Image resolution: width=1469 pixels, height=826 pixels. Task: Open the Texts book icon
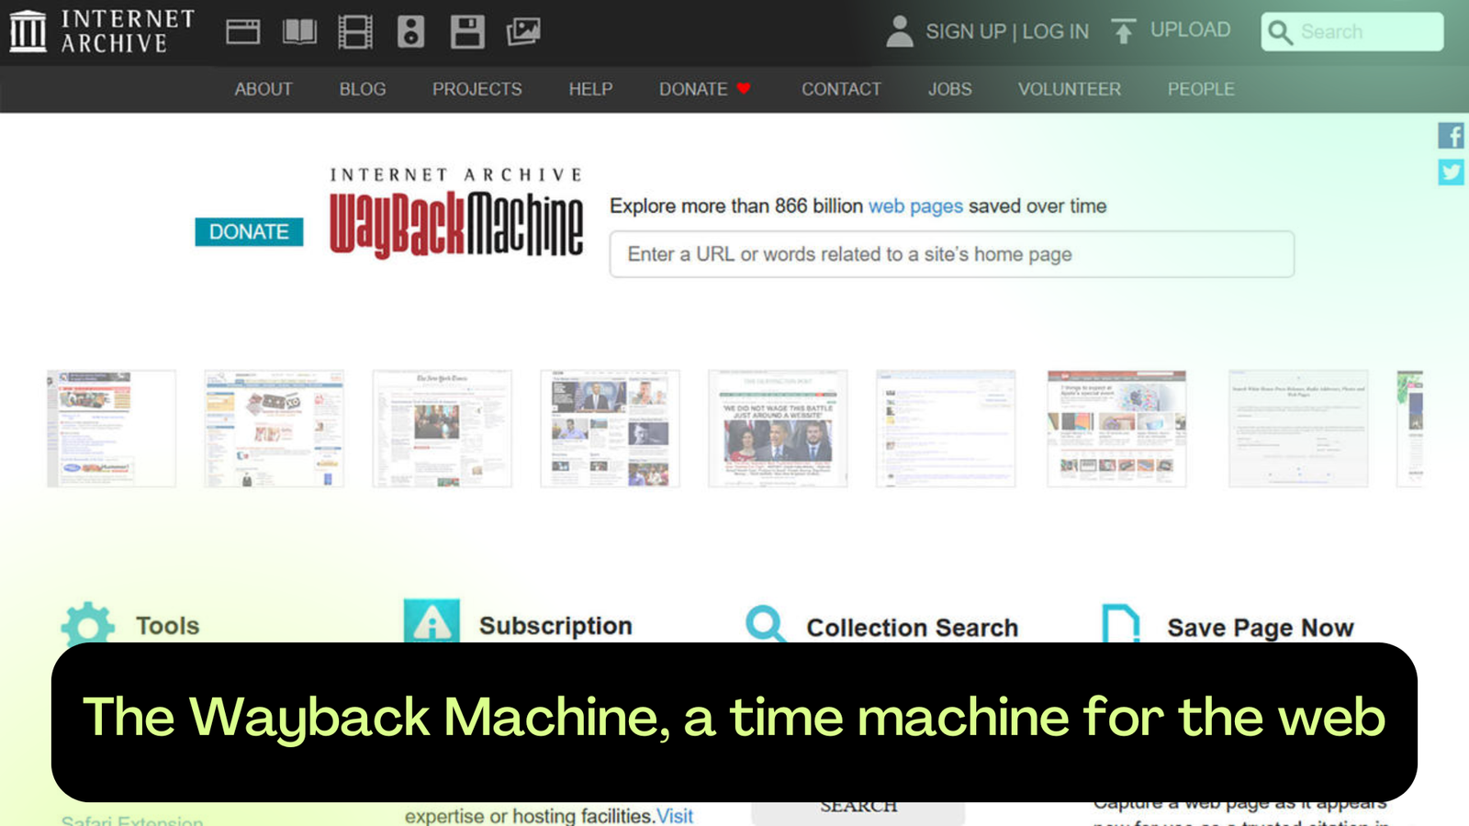[x=299, y=32]
